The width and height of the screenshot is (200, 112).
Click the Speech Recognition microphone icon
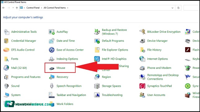coord(52,86)
